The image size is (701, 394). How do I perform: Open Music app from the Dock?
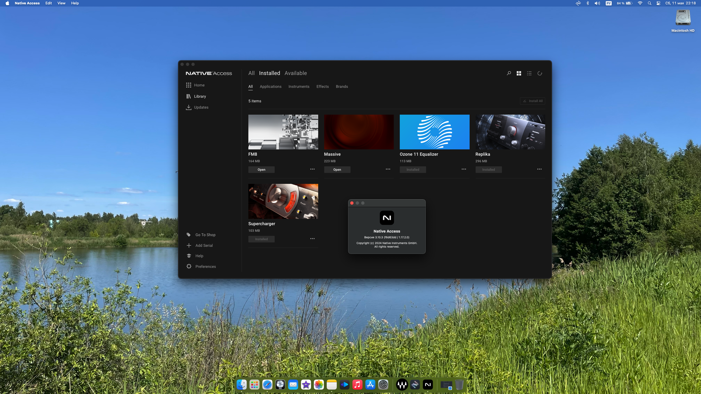click(357, 385)
